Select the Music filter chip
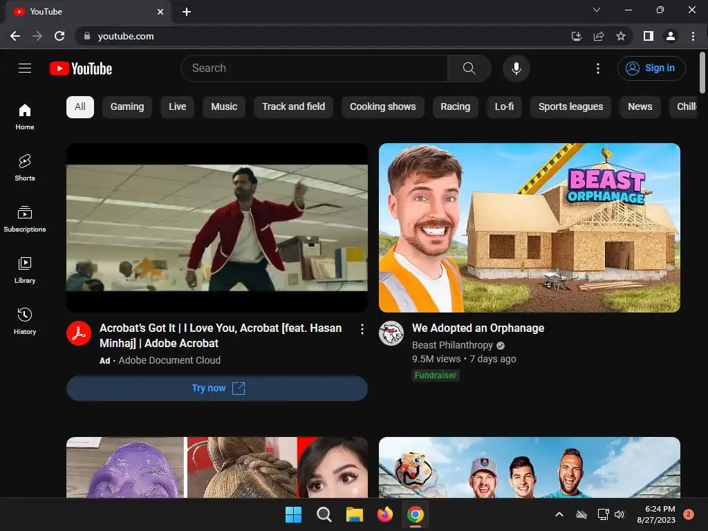708x531 pixels. click(x=224, y=107)
